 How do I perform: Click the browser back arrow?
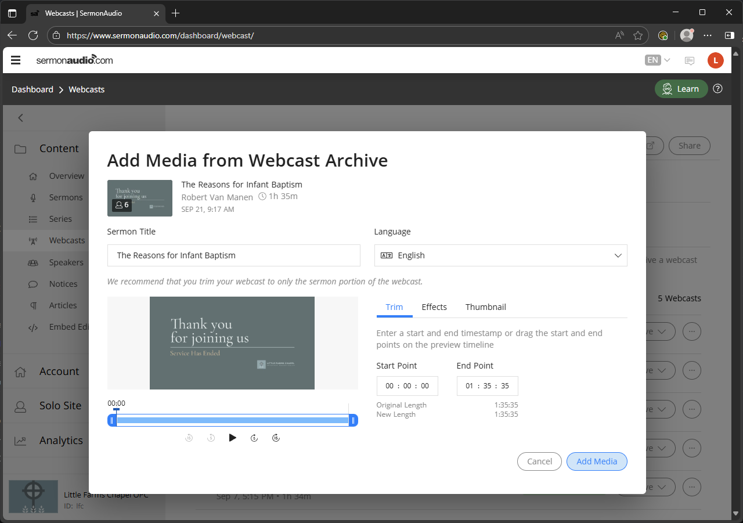tap(12, 35)
